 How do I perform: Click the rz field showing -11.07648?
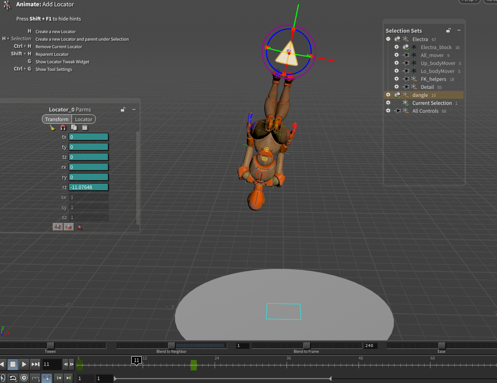[88, 187]
